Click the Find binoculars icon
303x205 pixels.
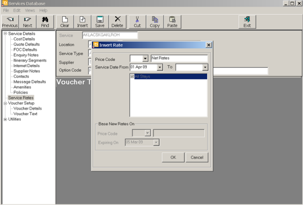[45, 19]
